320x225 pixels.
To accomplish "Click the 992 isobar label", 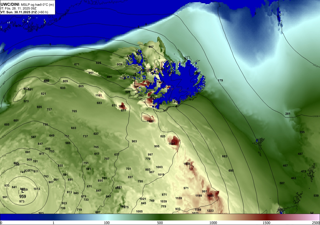I will [x=4, y=63].
